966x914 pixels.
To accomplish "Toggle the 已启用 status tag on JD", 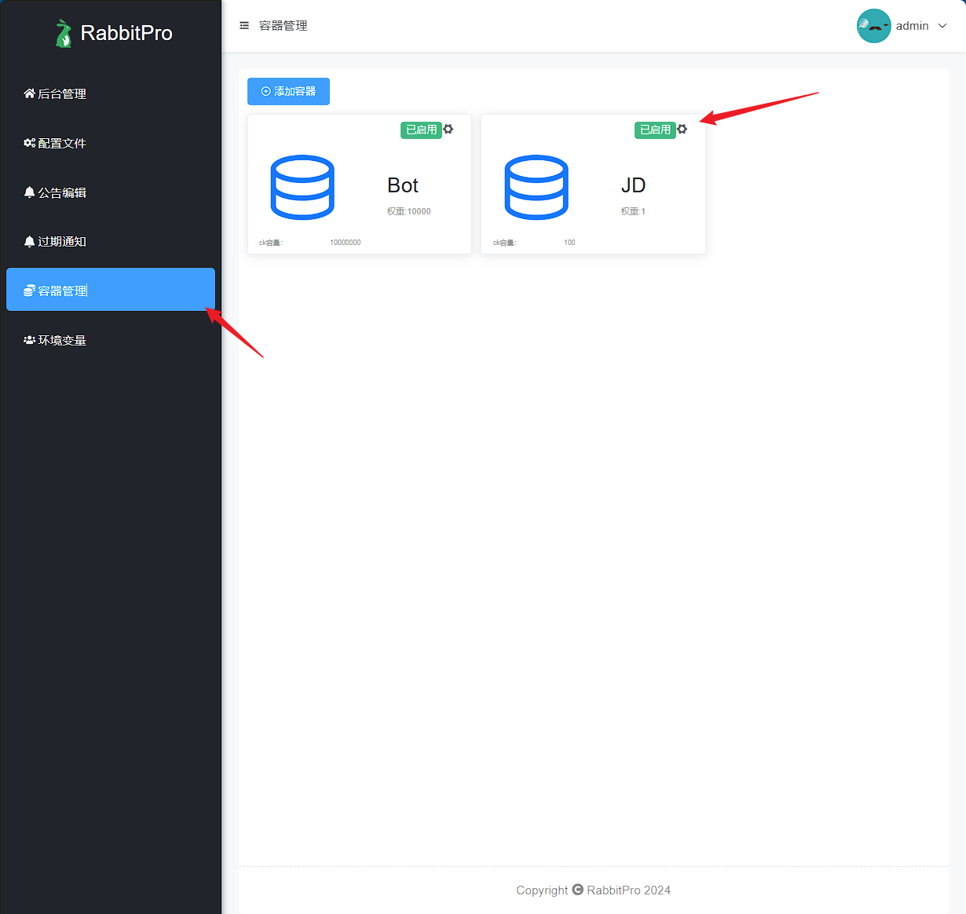I will pyautogui.click(x=655, y=130).
